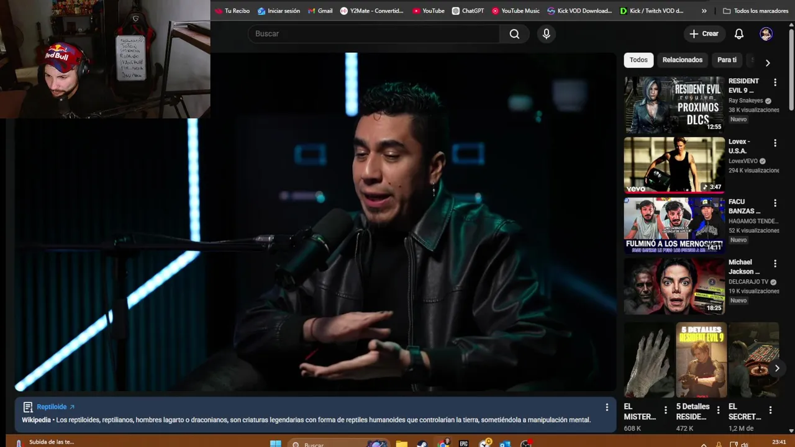Open options for the Facu Banzas video
The image size is (795, 447).
(775, 203)
